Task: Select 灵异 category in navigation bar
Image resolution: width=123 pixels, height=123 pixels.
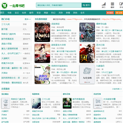Action: (x=60, y=13)
